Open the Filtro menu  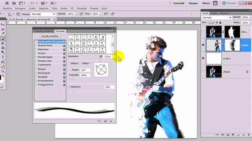54,8
